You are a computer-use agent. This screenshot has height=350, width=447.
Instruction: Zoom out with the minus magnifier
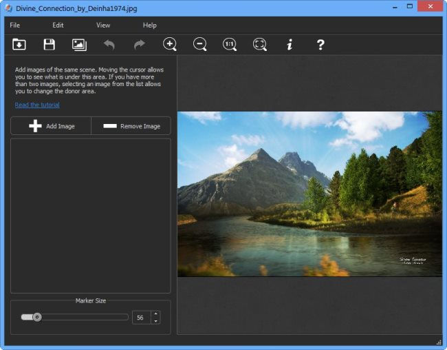pyautogui.click(x=199, y=45)
